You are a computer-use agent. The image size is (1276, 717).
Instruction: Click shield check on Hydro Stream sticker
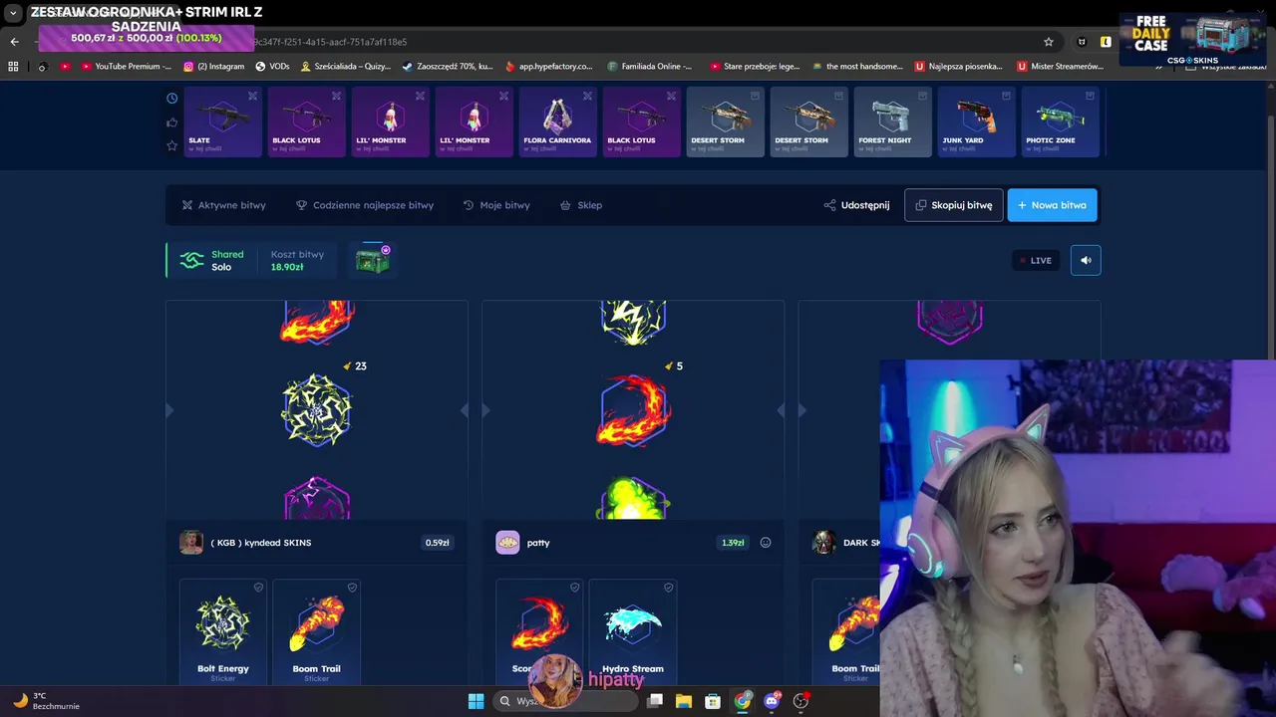(668, 588)
